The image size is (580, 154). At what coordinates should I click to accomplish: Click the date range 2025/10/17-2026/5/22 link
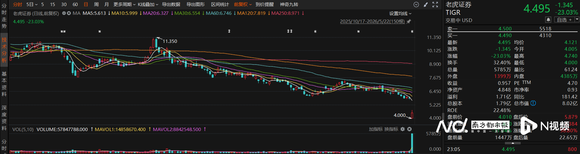coord(372,21)
